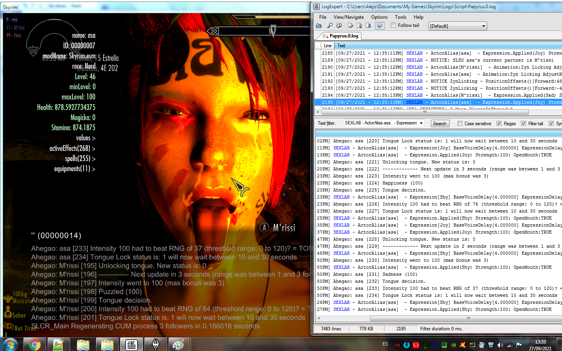
Task: Click filter result 'asa [224] Happiness (100)'
Action: (x=439, y=183)
